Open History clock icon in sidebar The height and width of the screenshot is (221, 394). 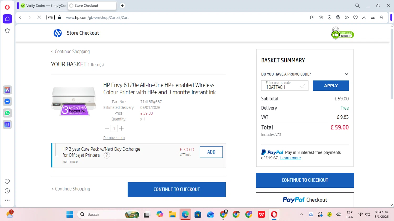pos(7,191)
